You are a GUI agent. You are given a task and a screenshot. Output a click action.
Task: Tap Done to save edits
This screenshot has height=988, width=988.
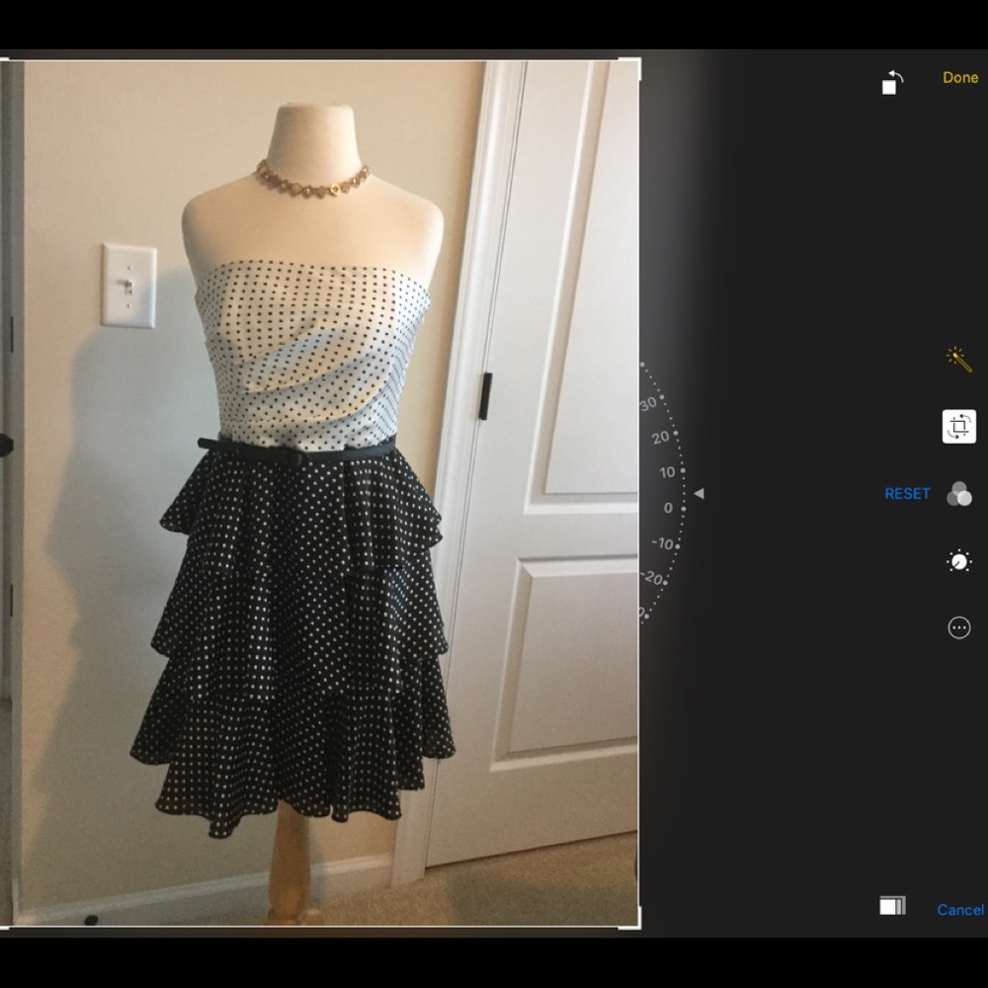point(959,77)
